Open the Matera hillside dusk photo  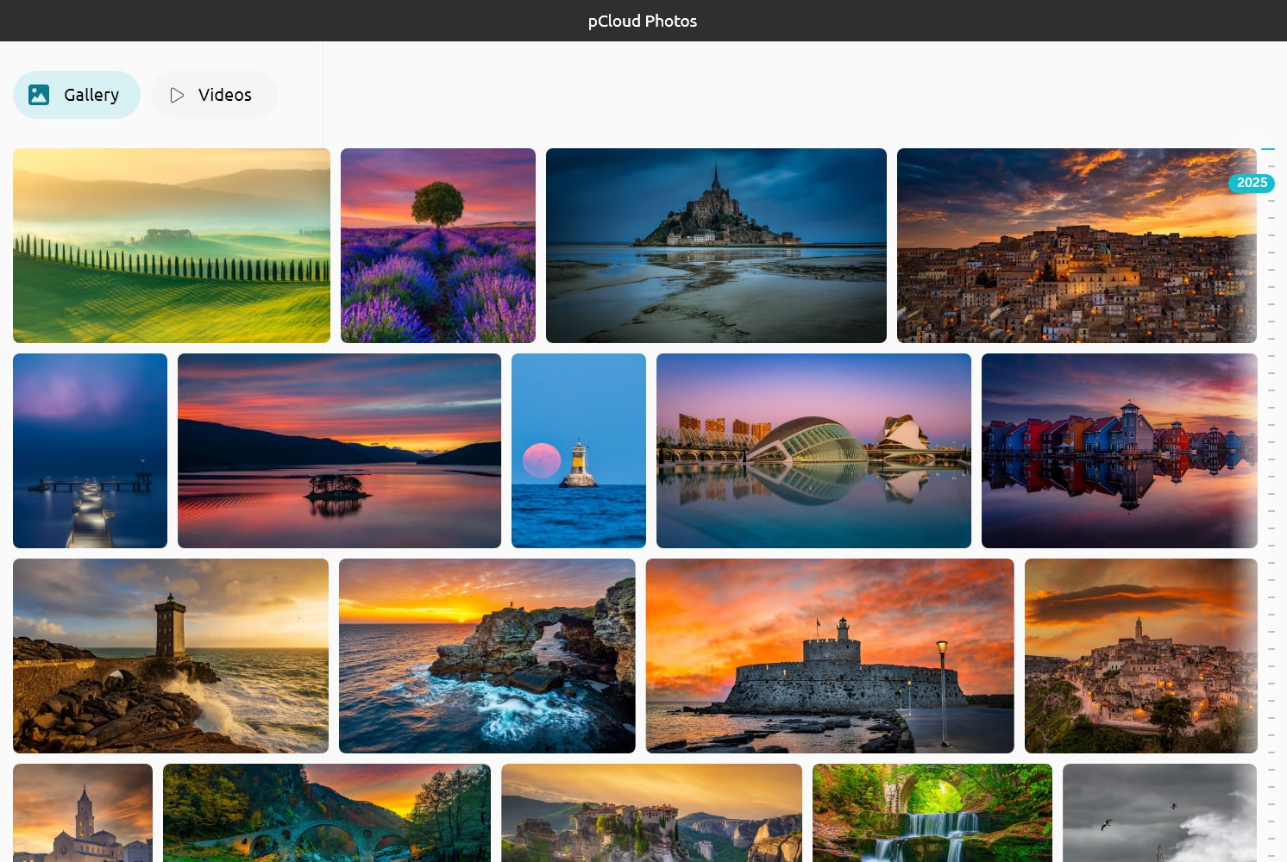1141,656
